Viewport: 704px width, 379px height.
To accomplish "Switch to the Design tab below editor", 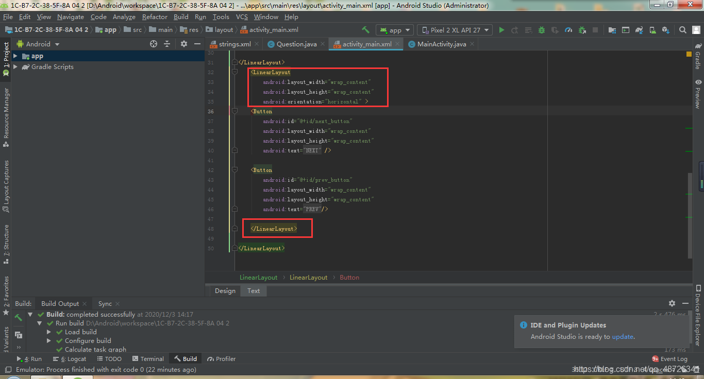I will 225,290.
